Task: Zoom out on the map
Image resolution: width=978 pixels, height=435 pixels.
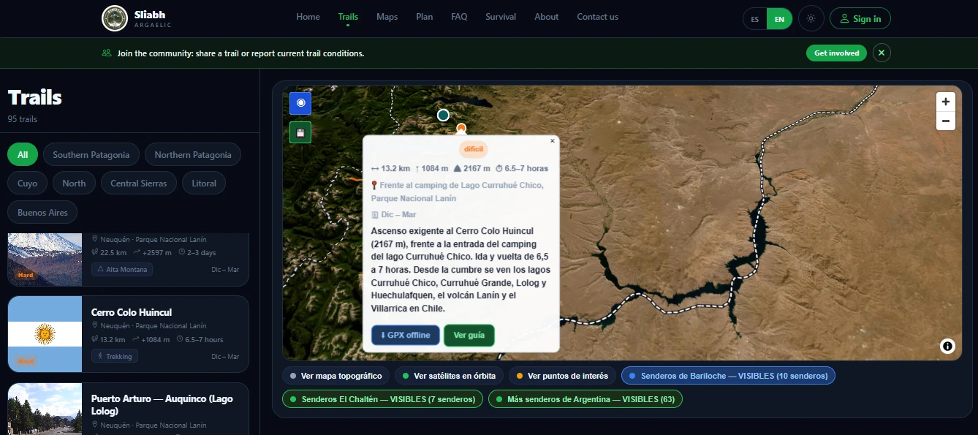Action: click(x=946, y=121)
